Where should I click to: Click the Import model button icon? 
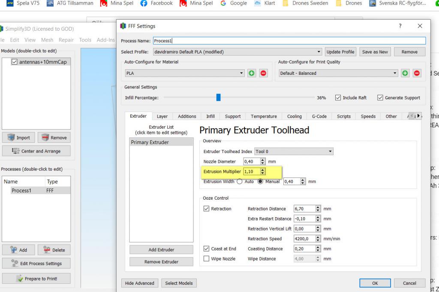(12, 138)
